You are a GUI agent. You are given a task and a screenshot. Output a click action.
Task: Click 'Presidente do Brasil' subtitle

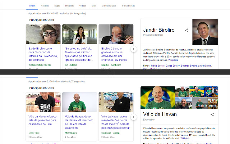click(x=153, y=35)
